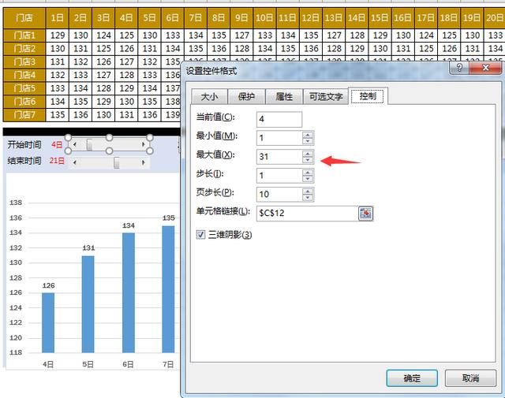
Task: Click into the 当前值 input field
Action: (279, 119)
